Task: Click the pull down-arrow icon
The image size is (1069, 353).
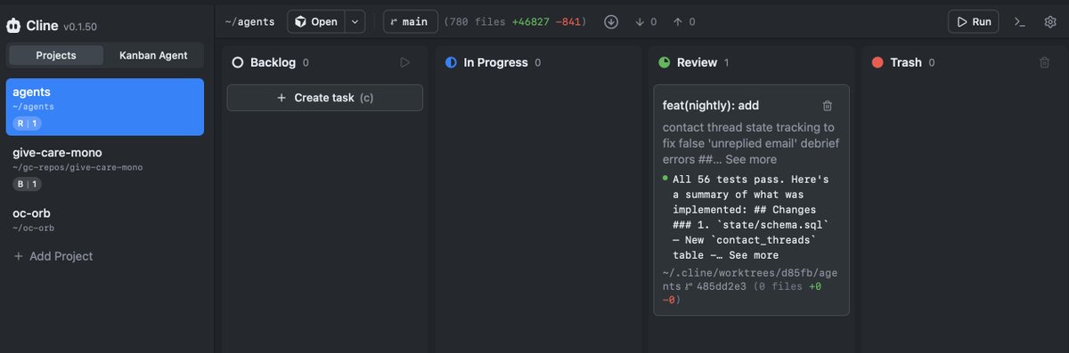Action: coord(640,21)
